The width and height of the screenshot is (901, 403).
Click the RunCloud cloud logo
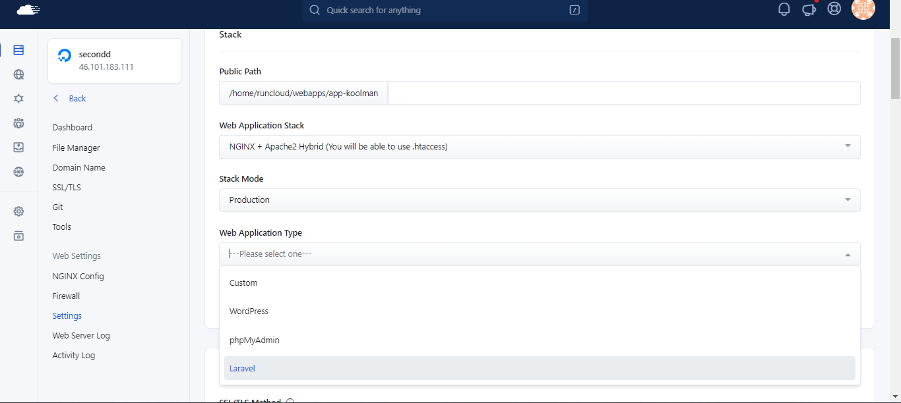(28, 9)
